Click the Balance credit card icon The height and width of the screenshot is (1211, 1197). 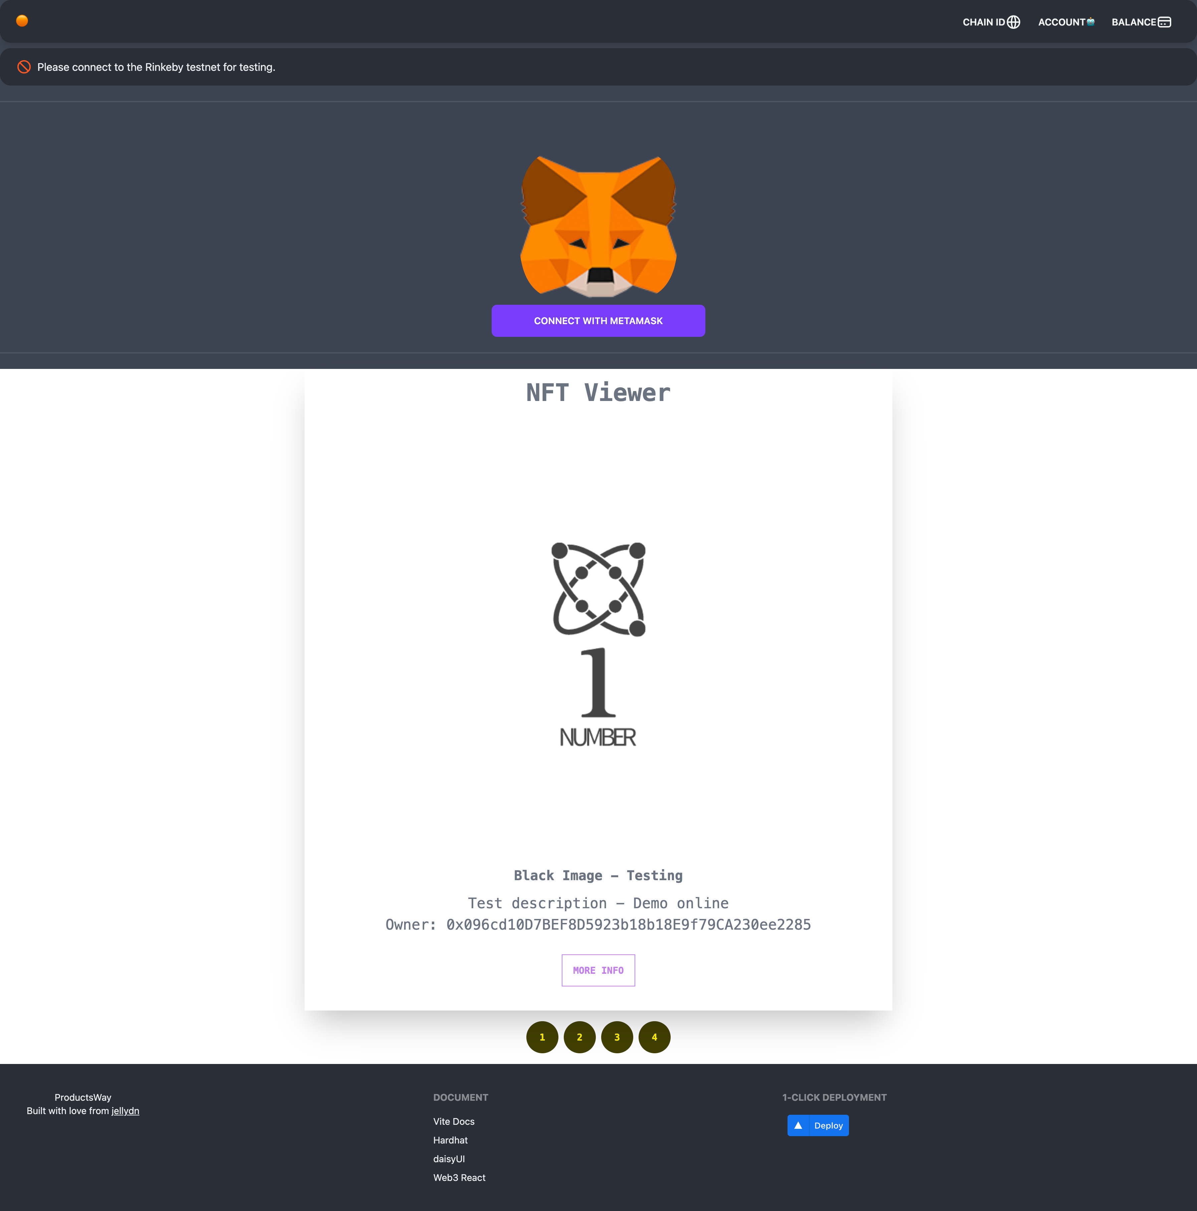(1164, 22)
